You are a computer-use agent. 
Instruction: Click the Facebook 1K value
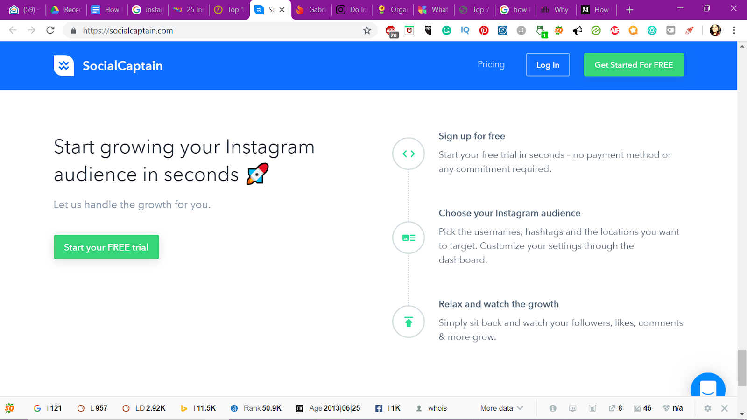click(x=395, y=408)
